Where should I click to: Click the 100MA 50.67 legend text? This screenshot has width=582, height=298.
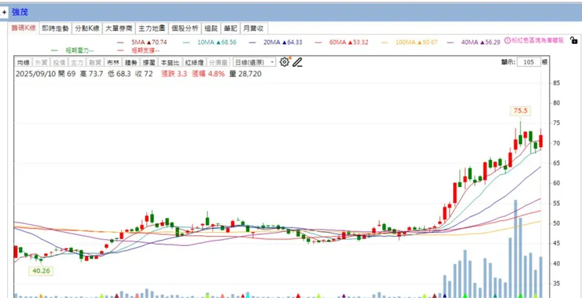coord(416,42)
